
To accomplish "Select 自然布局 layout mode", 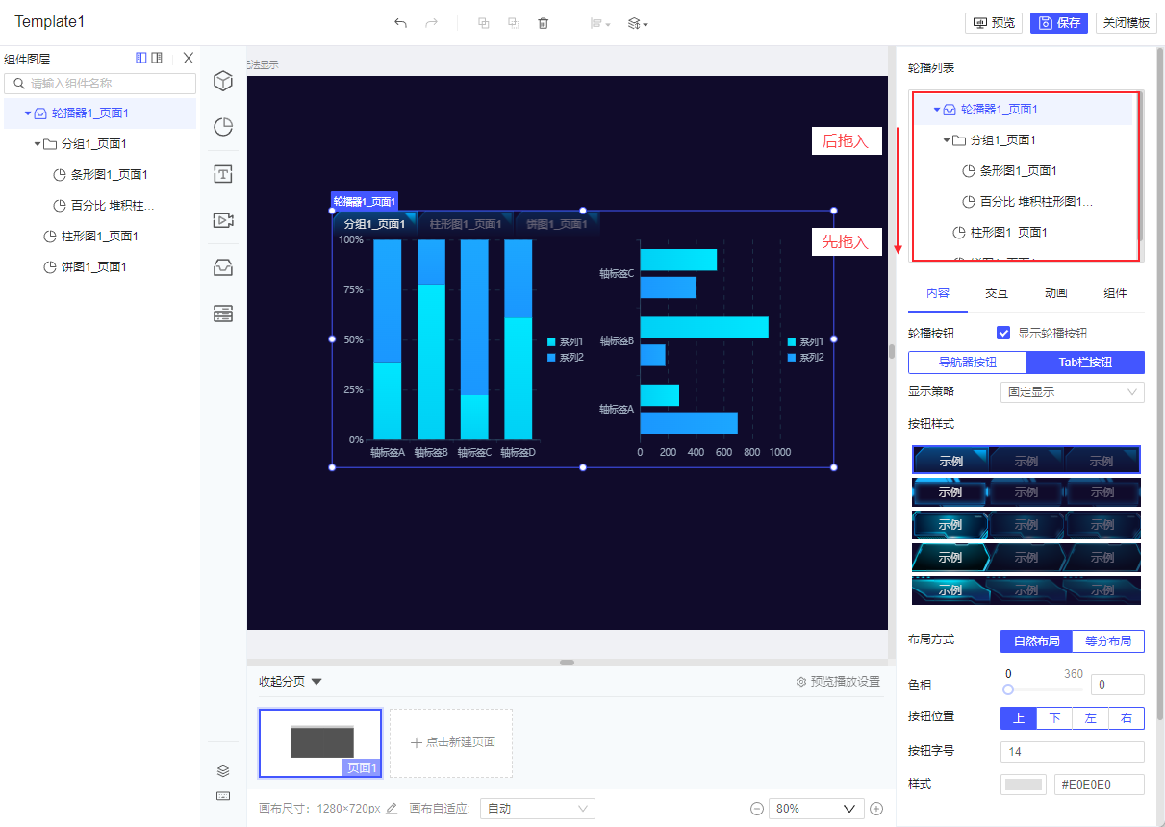I will coord(1036,641).
